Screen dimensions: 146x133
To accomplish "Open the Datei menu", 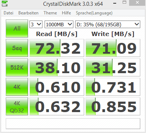I will click(x=9, y=13).
